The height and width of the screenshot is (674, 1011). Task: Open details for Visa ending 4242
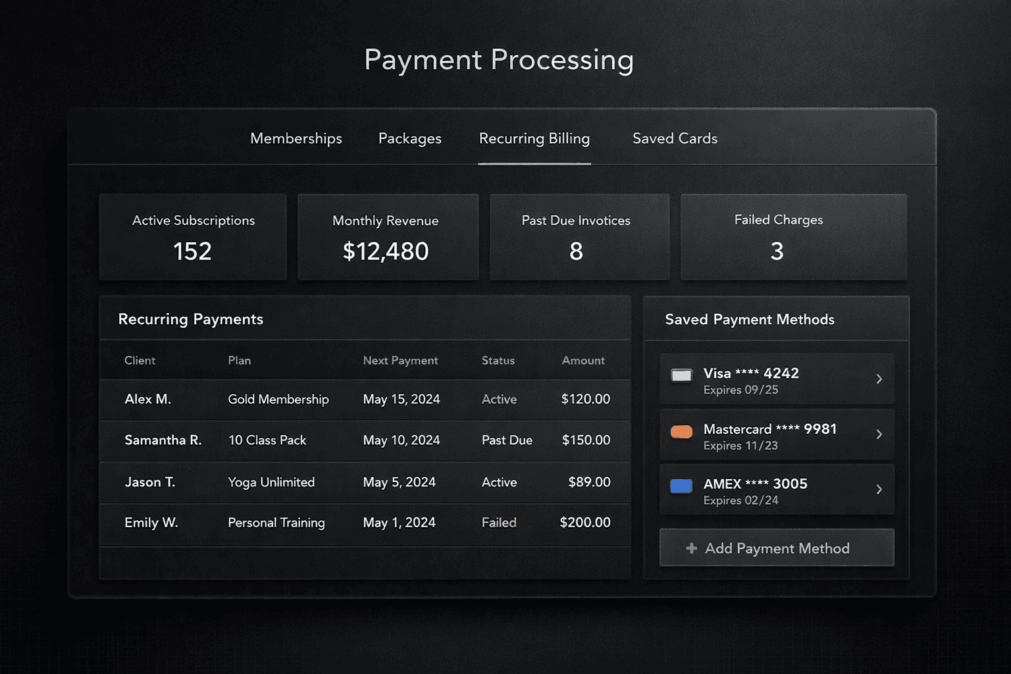[x=879, y=379]
